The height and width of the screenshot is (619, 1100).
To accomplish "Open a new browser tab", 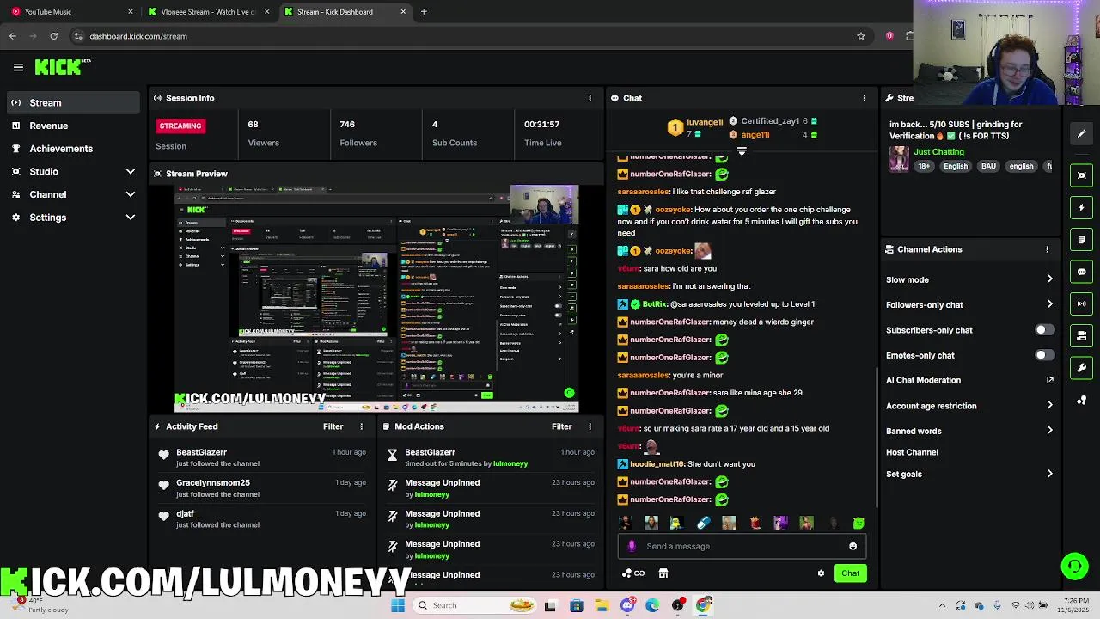I will 424,12.
